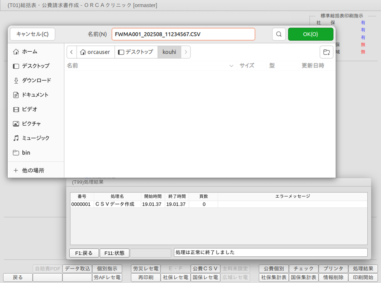Image resolution: width=381 pixels, height=283 pixels.
Task: Open Pictures folder in the sidebar
Action: click(x=31, y=124)
